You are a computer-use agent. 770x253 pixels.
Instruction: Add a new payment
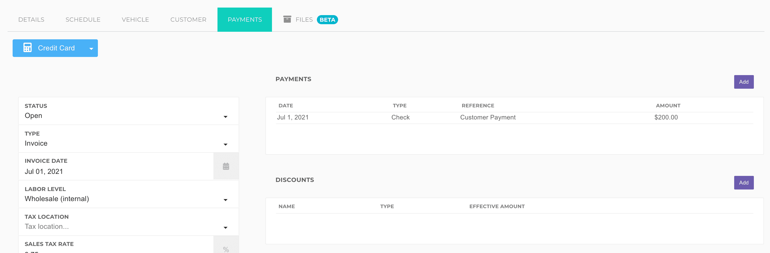[744, 82]
